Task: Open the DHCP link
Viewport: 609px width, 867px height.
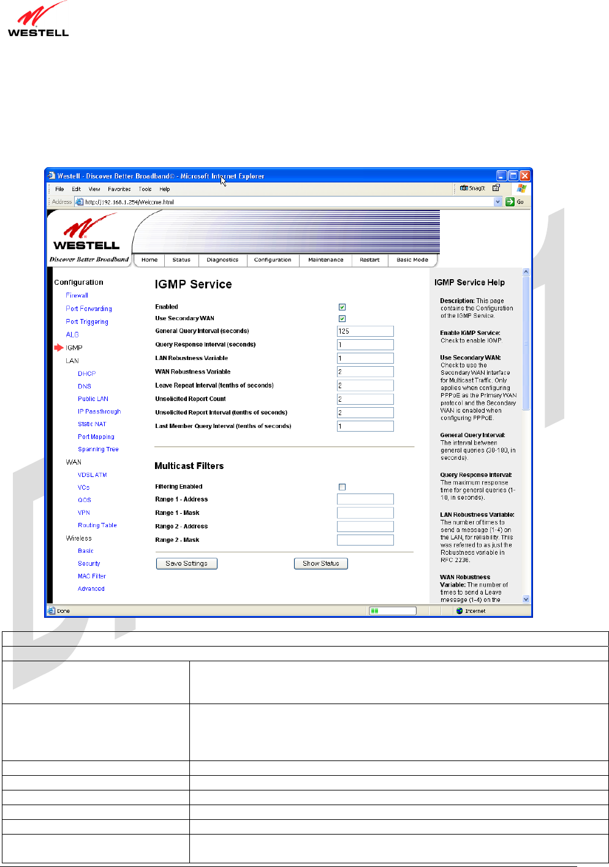Action: [x=87, y=373]
